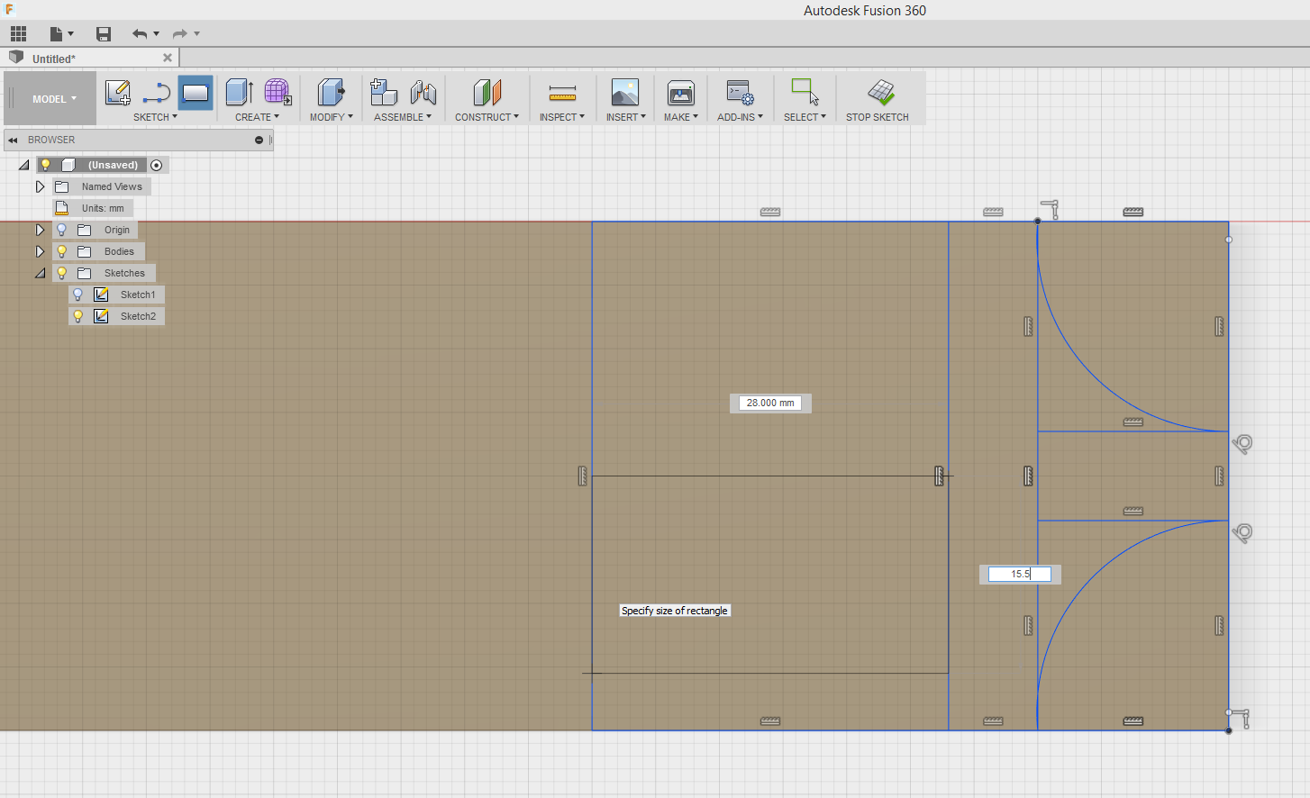Expand the Origin folder
The height and width of the screenshot is (798, 1310).
[x=40, y=230]
